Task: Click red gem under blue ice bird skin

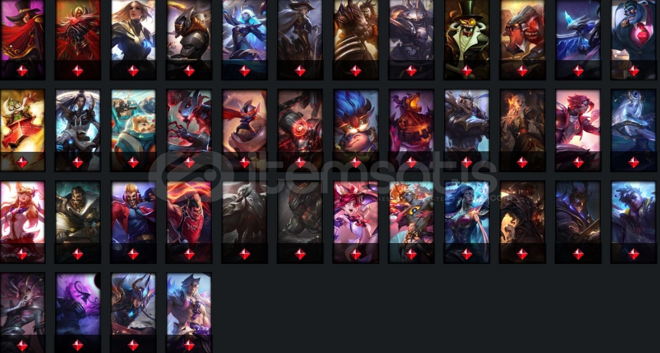Action: click(578, 71)
